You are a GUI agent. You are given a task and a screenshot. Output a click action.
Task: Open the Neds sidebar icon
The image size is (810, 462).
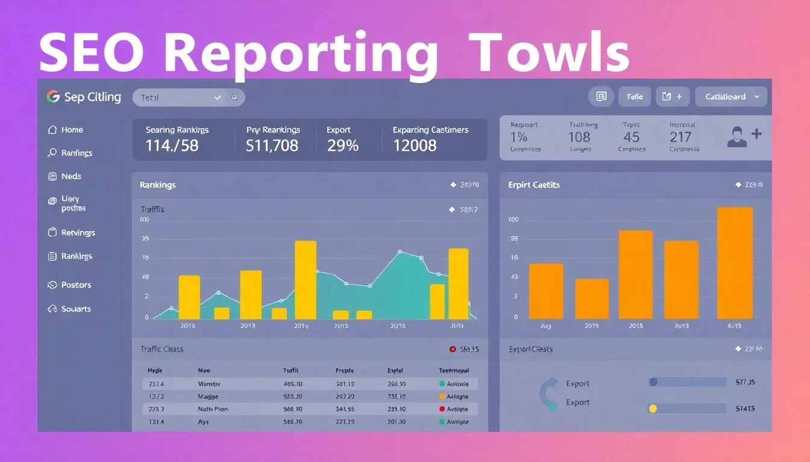pyautogui.click(x=53, y=176)
